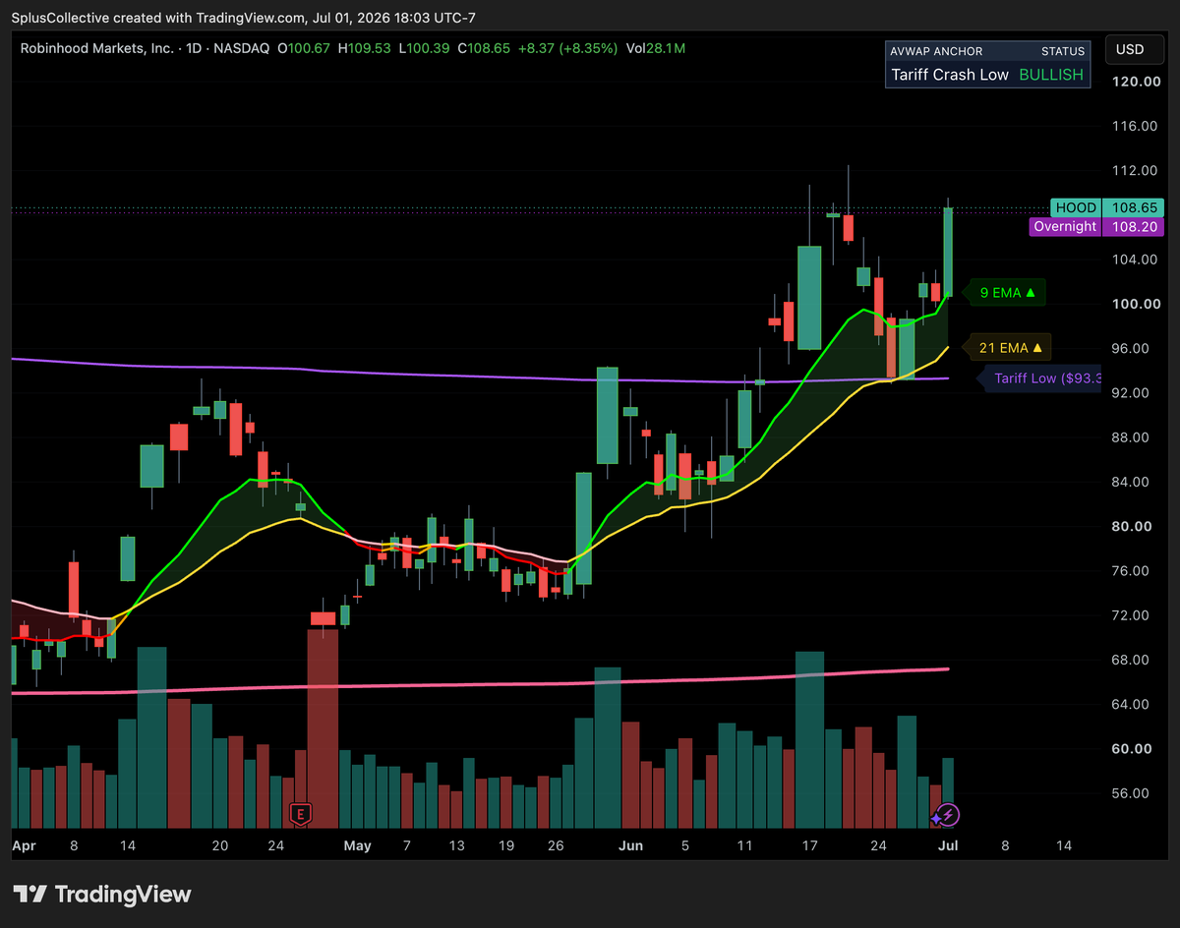
Task: Click the red E earnings marker
Action: click(x=301, y=814)
